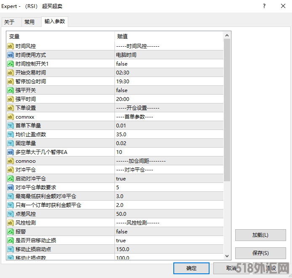Click the double icon beside 最高最低获利金额对冲平仓
Viewport: 292px width, 278px height.
point(11,196)
